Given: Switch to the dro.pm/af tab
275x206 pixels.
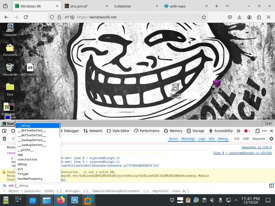Looking at the screenshot, I should [x=86, y=6].
